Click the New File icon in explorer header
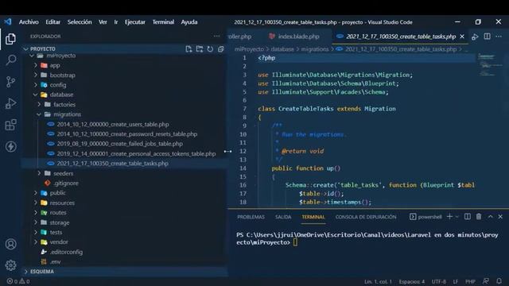This screenshot has height=286, width=509. tap(188, 49)
